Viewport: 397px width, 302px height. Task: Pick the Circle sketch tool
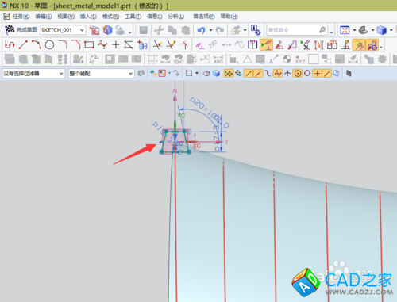click(49, 44)
